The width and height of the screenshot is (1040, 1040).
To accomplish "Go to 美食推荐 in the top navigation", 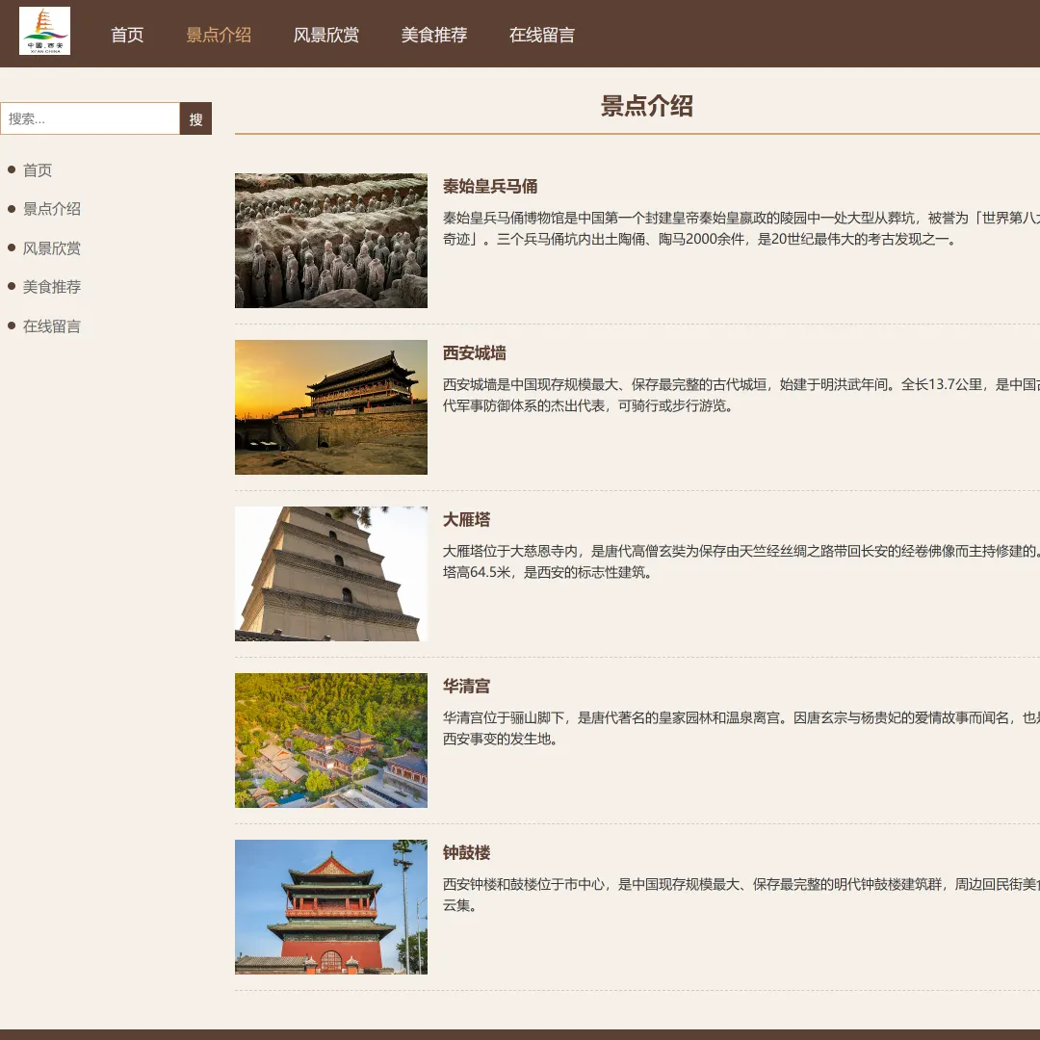I will tap(433, 36).
